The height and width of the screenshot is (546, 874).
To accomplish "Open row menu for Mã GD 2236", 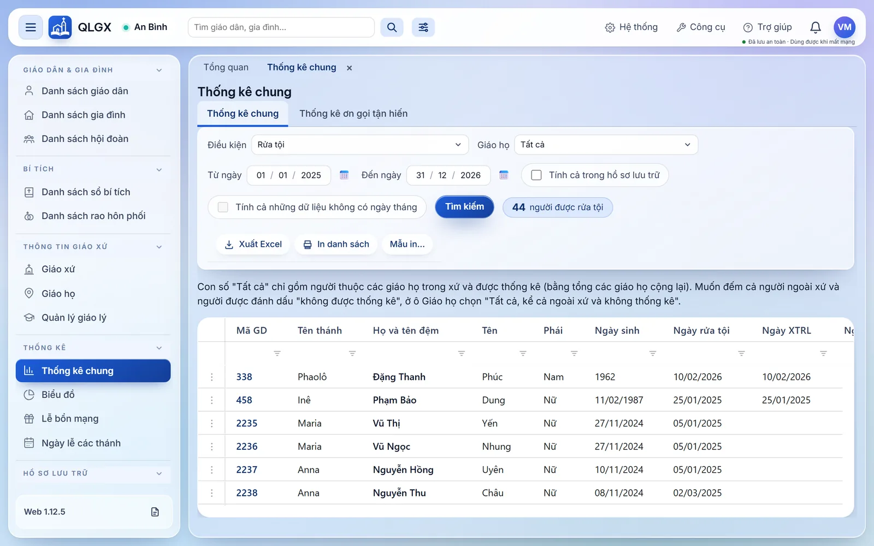I will click(x=212, y=447).
